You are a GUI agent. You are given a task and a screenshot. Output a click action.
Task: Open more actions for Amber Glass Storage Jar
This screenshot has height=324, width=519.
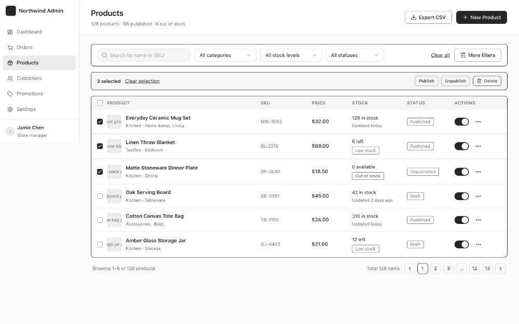479,244
